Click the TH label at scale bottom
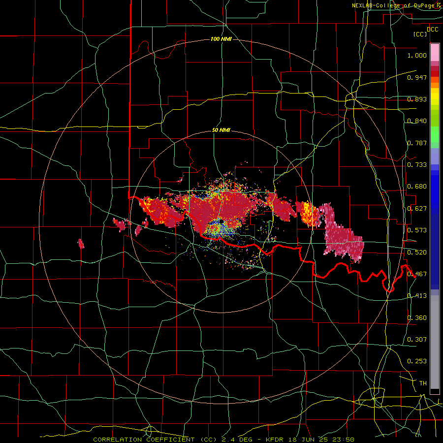 pyautogui.click(x=423, y=383)
